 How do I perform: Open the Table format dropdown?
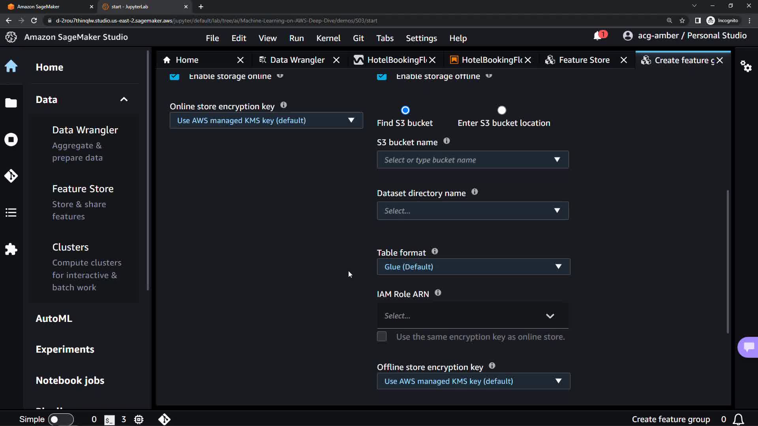pos(473,267)
